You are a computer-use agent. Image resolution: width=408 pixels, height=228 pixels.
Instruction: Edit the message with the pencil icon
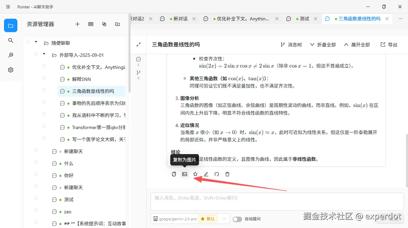pos(206,174)
